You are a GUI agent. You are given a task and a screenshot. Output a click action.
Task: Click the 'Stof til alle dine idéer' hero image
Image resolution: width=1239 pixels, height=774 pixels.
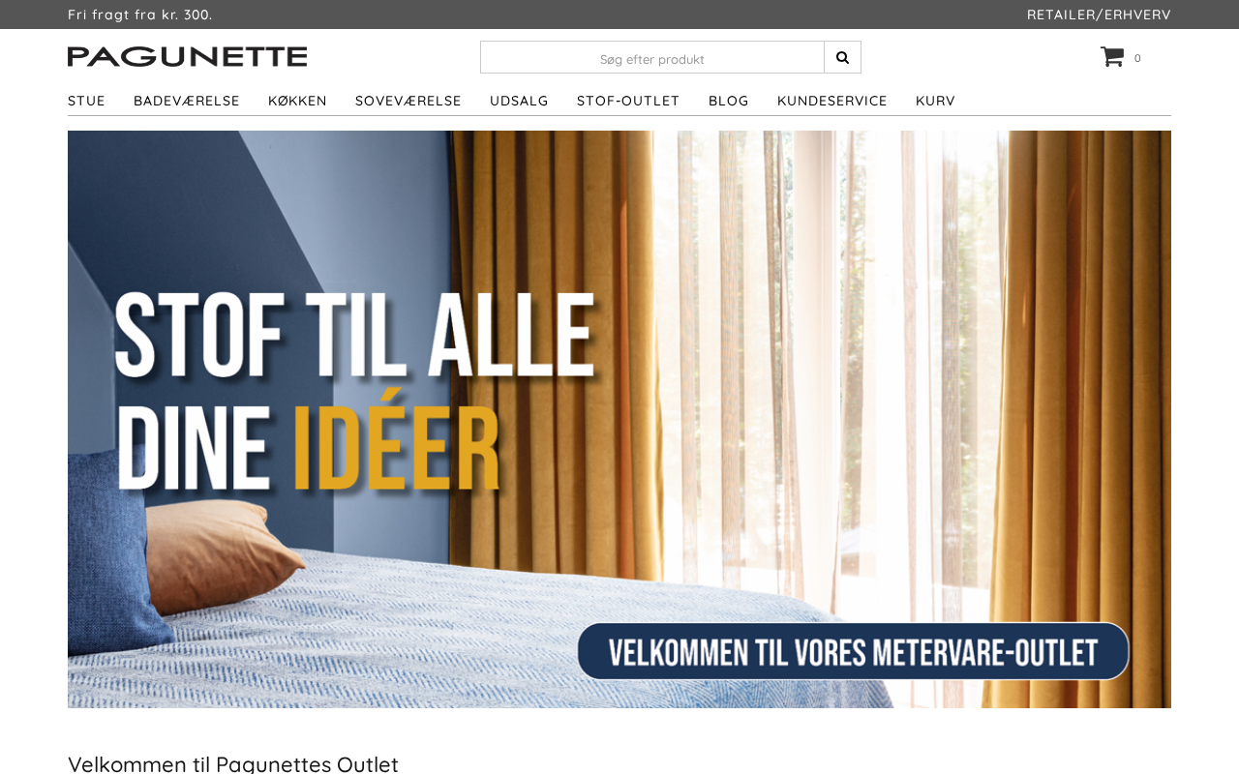(x=619, y=419)
